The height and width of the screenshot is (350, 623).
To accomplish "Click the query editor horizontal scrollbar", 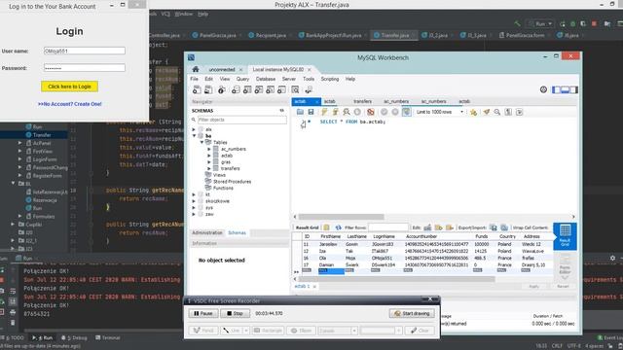I will click(x=342, y=217).
